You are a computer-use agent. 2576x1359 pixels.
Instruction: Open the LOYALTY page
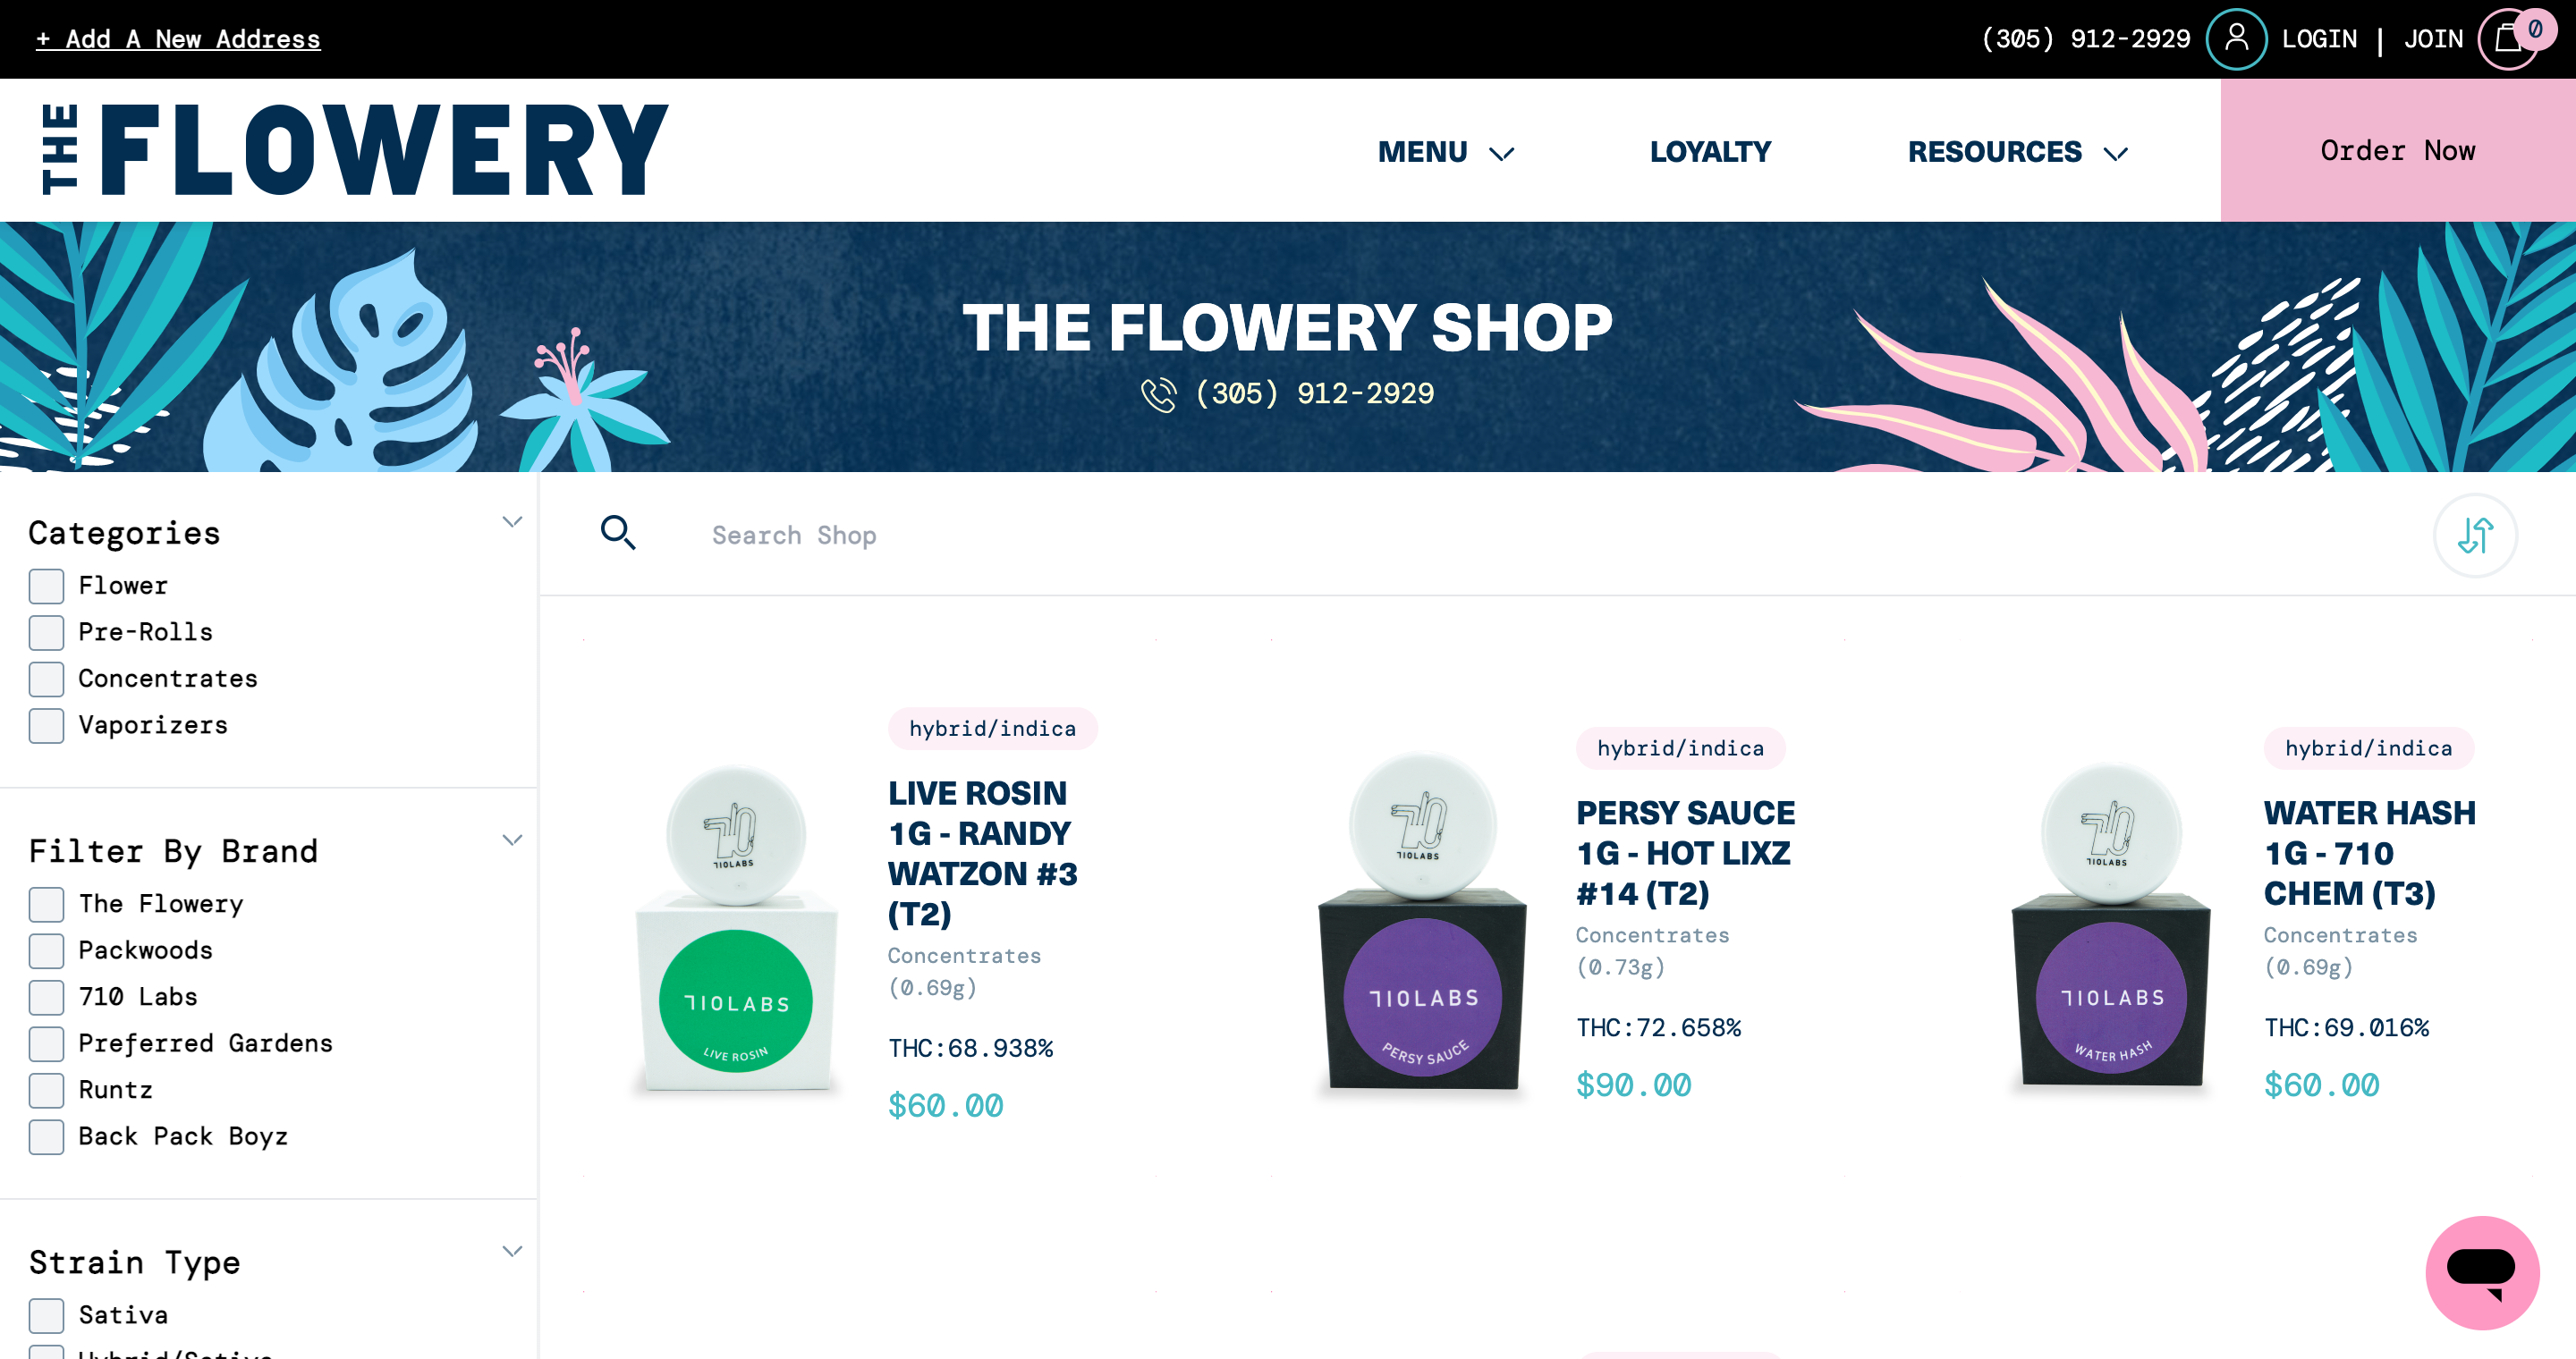pos(1710,152)
